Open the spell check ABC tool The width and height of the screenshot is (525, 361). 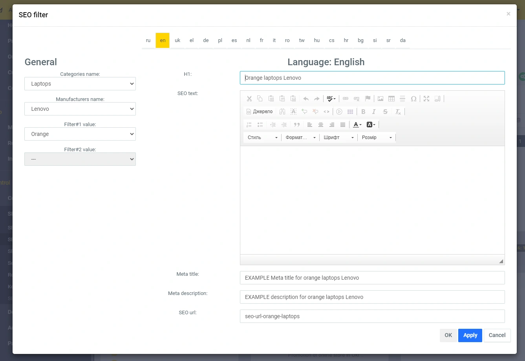(x=331, y=99)
